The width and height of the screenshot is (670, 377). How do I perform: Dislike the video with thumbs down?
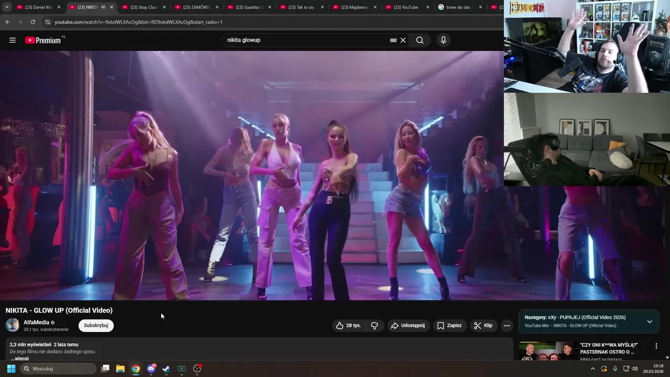(375, 326)
